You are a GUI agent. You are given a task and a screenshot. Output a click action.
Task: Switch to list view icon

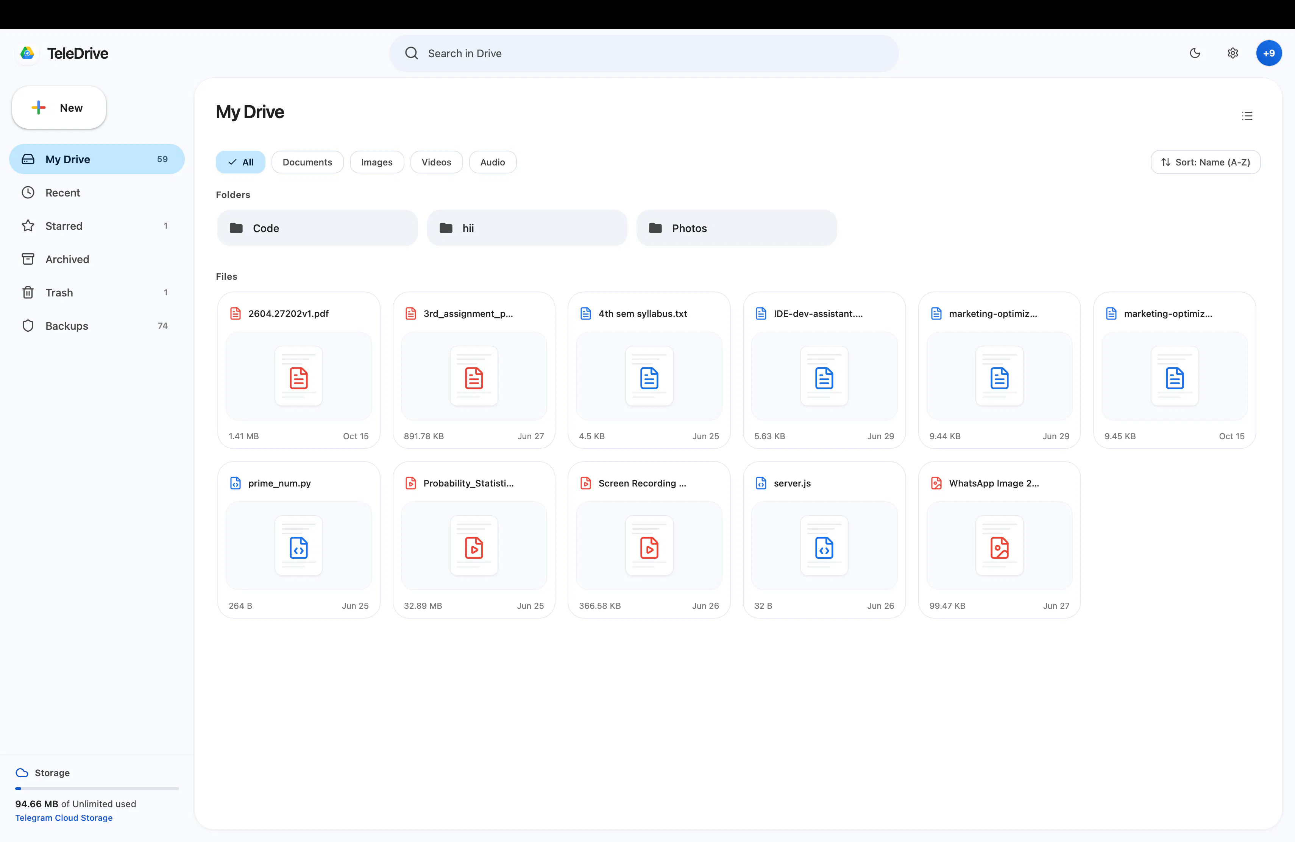click(x=1247, y=116)
